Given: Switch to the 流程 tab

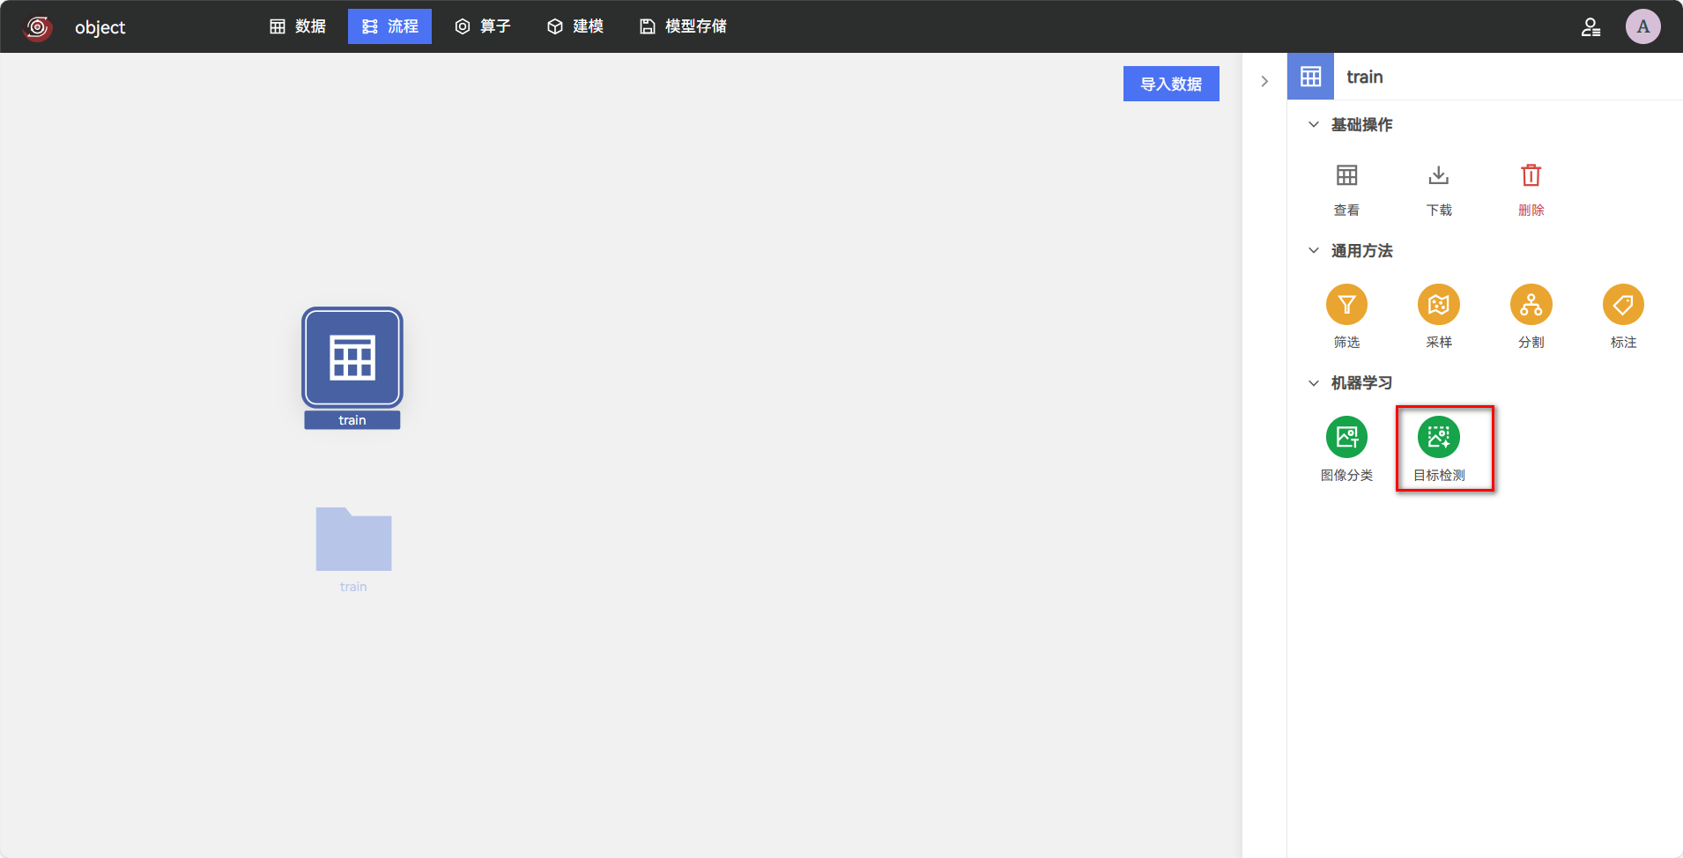Looking at the screenshot, I should [389, 26].
